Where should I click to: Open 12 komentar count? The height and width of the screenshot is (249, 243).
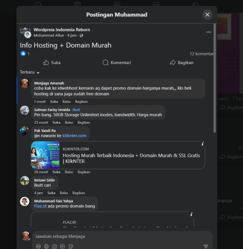(202, 54)
